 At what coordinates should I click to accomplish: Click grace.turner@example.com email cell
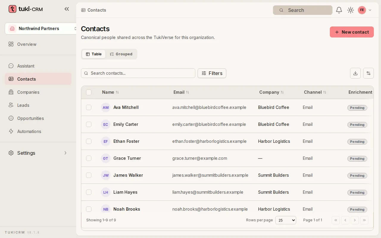point(200,158)
